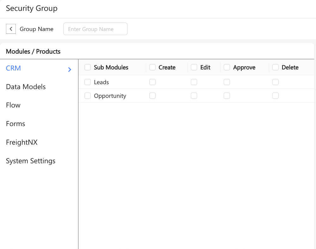Click the Group Name input field

[x=95, y=29]
